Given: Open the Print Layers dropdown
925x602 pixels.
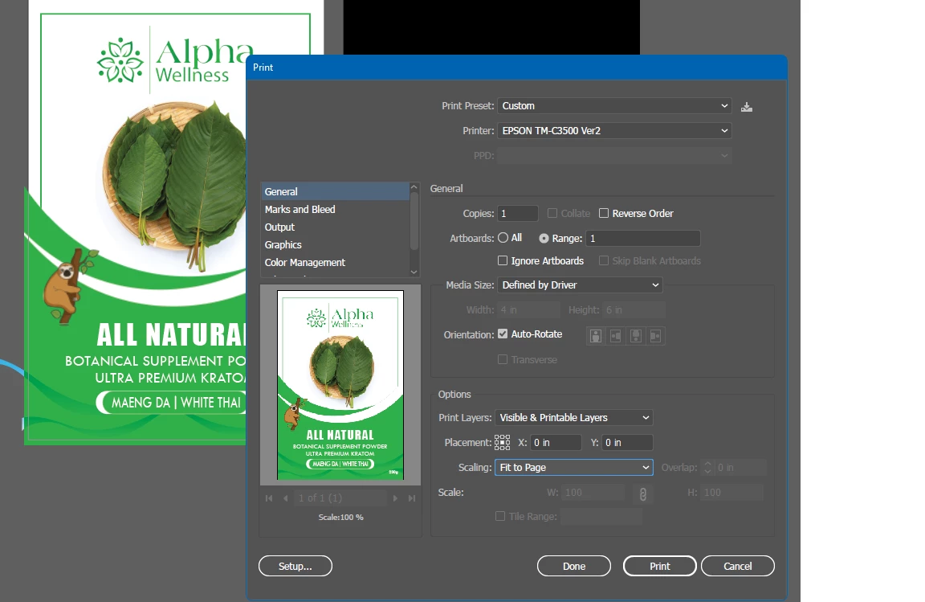Looking at the screenshot, I should tap(573, 418).
